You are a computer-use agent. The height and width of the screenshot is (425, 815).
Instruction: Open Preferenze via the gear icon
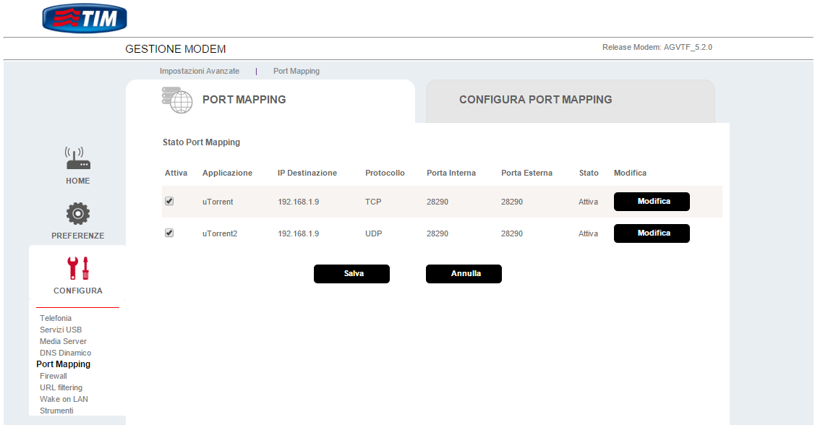click(78, 213)
